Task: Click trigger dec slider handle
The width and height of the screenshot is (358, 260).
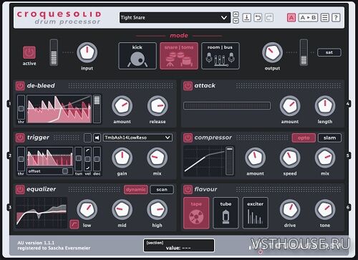Action: (x=97, y=159)
